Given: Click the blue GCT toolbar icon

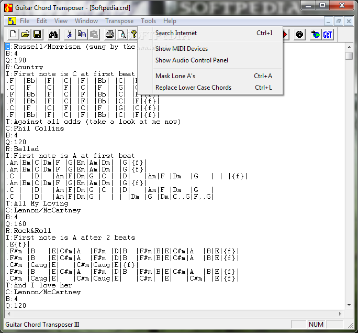Looking at the screenshot, I should click(328, 35).
